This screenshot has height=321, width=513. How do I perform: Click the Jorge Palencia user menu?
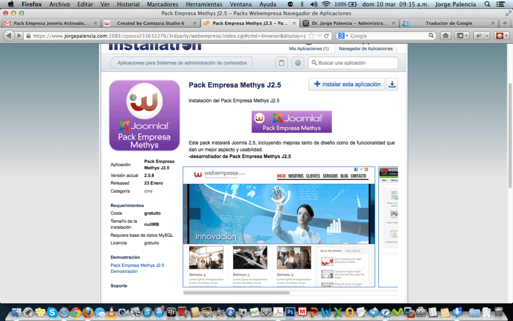click(455, 4)
